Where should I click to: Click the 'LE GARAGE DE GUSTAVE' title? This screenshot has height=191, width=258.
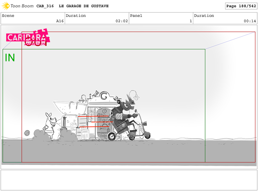coord(84,6)
